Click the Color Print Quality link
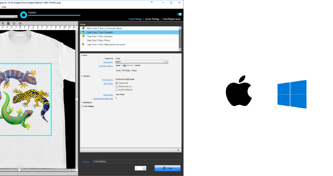Image resolution: width=333 pixels, height=176 pixels. pos(106,66)
